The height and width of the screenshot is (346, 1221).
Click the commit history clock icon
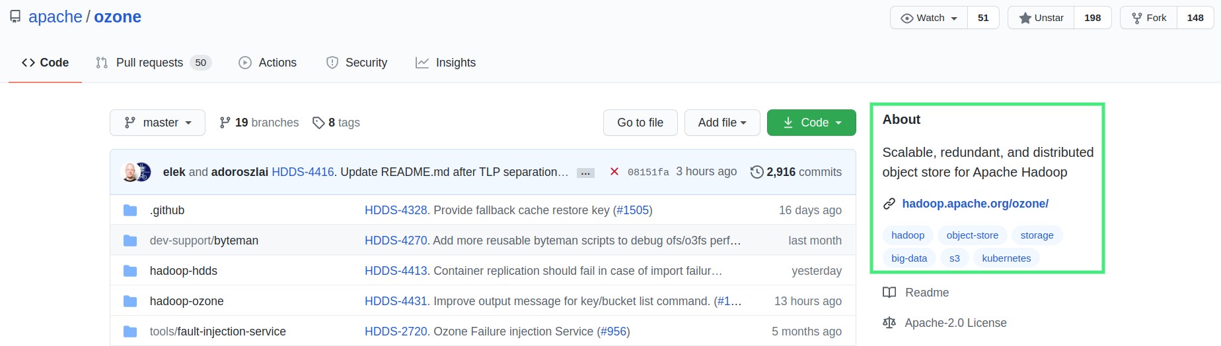click(x=757, y=172)
